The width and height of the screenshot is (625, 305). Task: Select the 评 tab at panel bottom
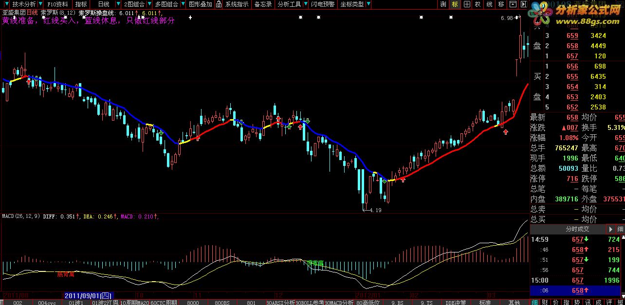[x=609, y=302]
